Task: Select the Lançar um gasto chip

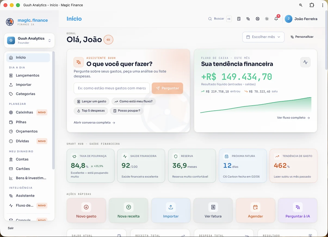Action: click(91, 102)
